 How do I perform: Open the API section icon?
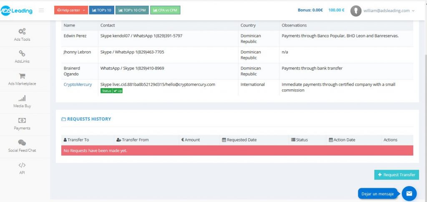22,165
